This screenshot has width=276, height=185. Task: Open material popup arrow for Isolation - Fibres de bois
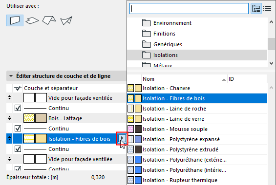point(122,138)
